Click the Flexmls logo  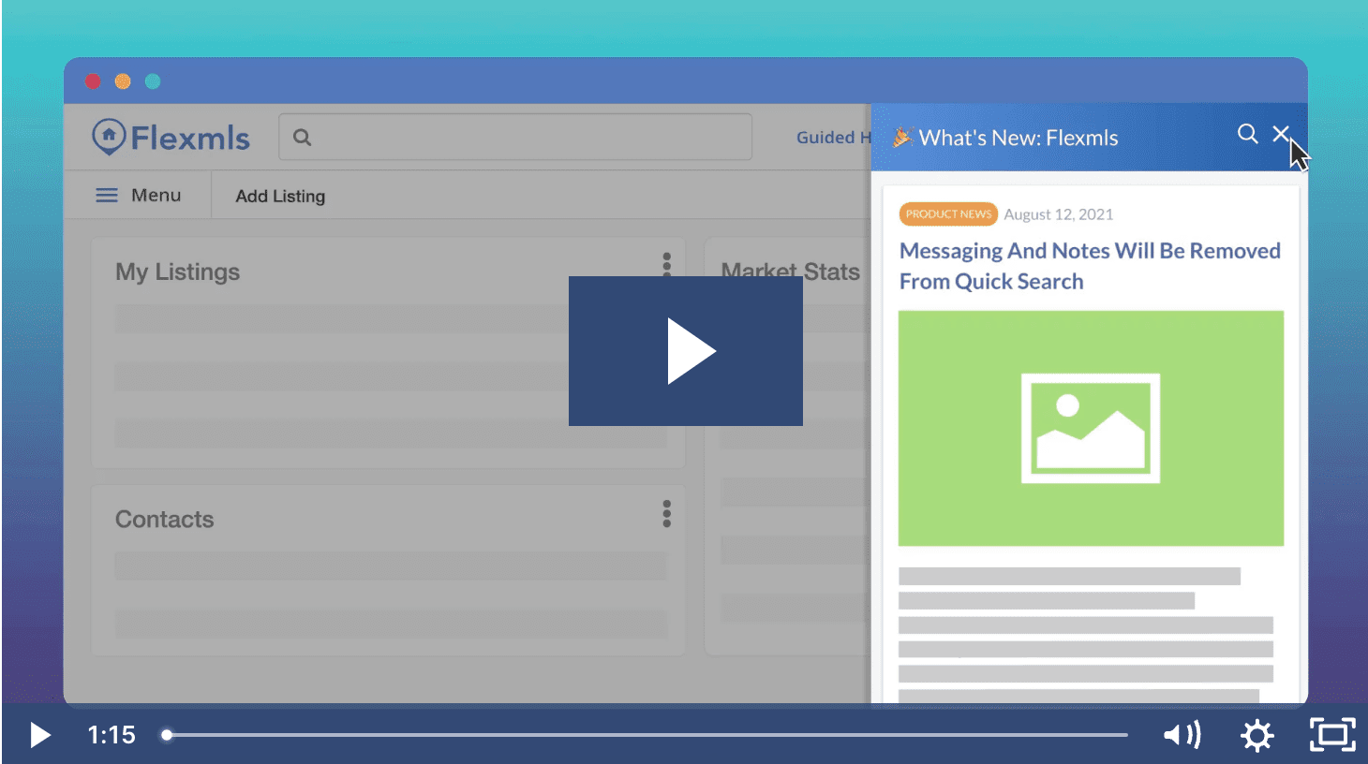click(x=171, y=138)
